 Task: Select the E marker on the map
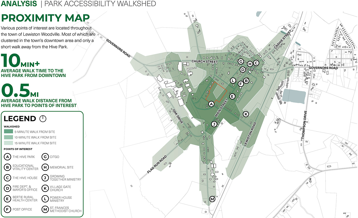tap(232, 96)
